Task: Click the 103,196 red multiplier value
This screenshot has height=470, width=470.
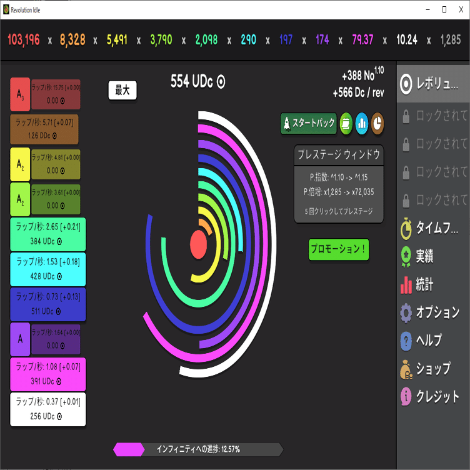Action: point(23,39)
